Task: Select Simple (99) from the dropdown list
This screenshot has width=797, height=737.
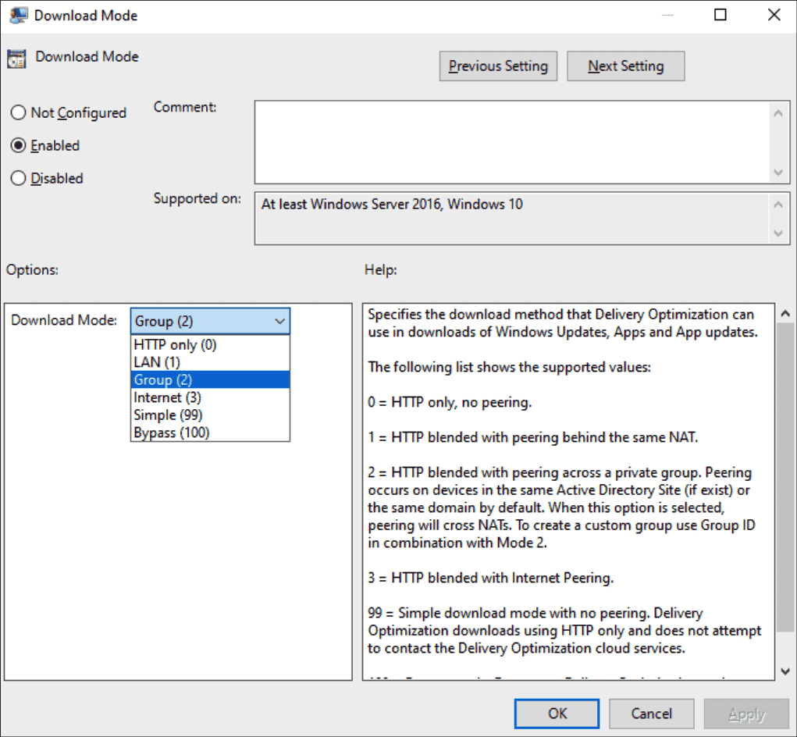Action: tap(166, 415)
